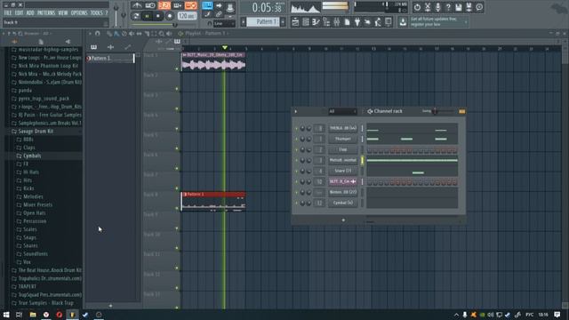Open the Cymbals folder in browser
Viewport: 569px width, 320px height.
32,156
